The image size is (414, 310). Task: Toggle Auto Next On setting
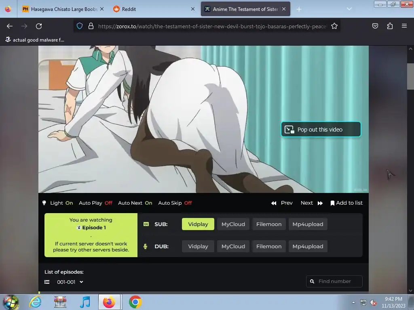135,203
